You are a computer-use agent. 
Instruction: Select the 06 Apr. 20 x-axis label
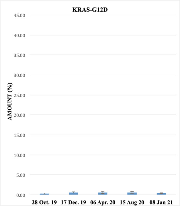tap(103, 202)
